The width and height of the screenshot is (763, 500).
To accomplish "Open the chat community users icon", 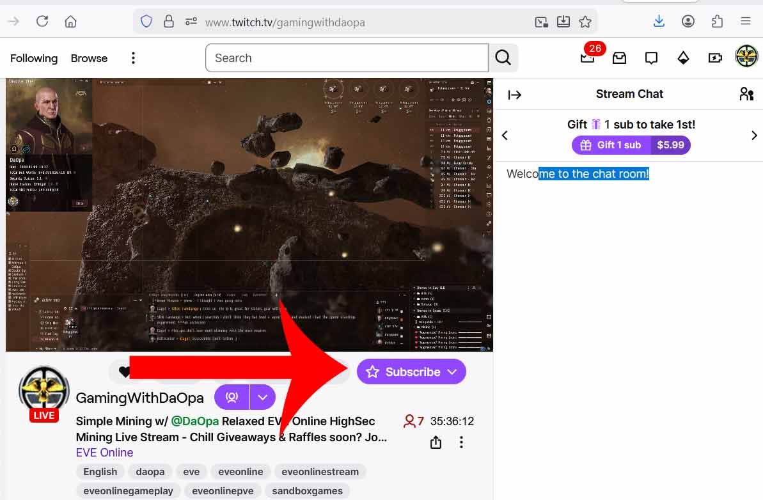I will (746, 94).
